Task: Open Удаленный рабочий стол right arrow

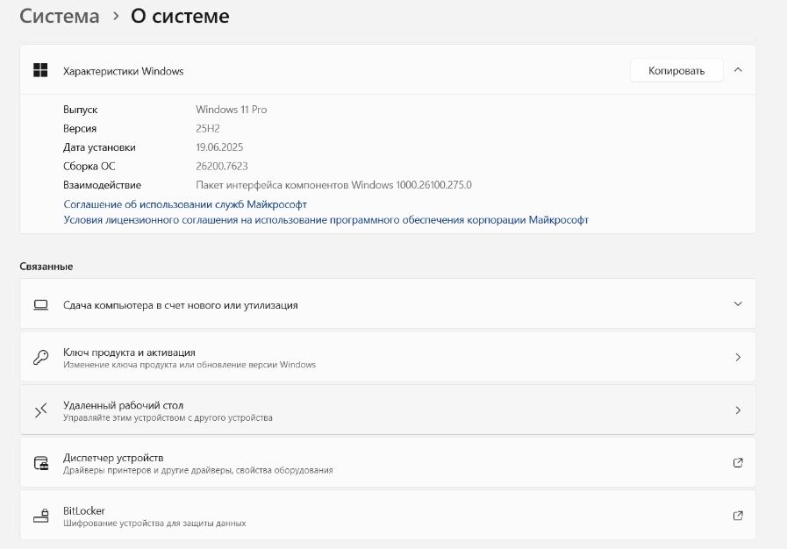Action: [738, 410]
